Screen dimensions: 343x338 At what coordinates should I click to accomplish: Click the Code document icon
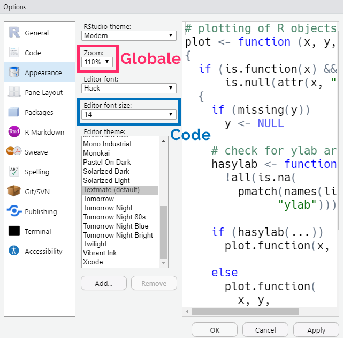click(14, 52)
